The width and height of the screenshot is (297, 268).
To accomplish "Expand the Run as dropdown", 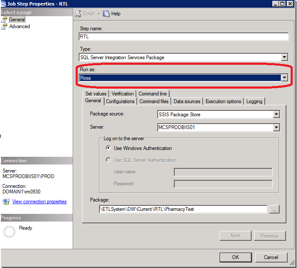I will [x=284, y=78].
